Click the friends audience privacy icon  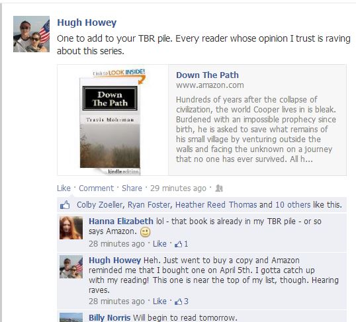click(x=219, y=188)
